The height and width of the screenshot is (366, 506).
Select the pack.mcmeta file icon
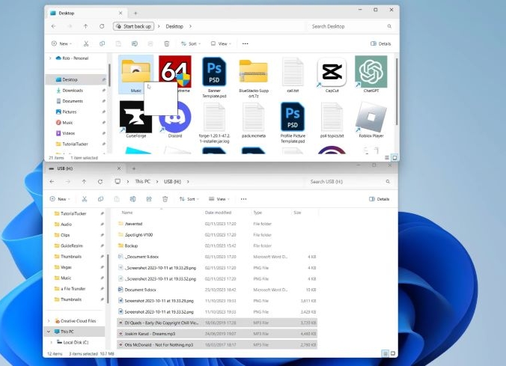(253, 117)
